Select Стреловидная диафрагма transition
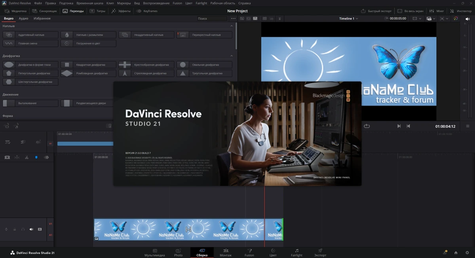The height and width of the screenshot is (258, 475). coord(146,73)
